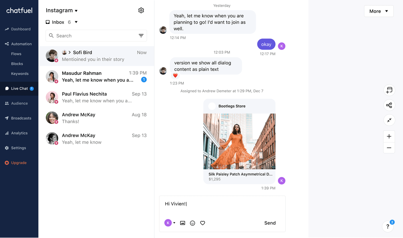Image resolution: width=403 pixels, height=238 pixels.
Task: Go to the Flows menu item
Action: point(17,54)
